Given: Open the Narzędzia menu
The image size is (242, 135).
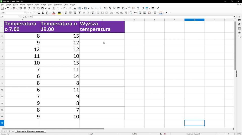Looking at the screenshot, I should point(58,5).
